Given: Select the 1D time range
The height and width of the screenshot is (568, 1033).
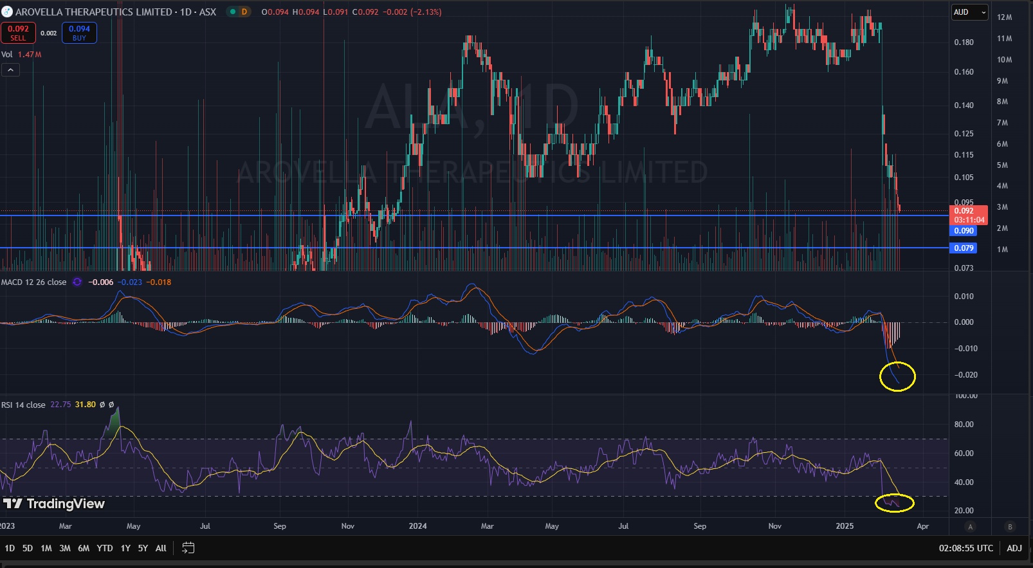Looking at the screenshot, I should click(10, 548).
